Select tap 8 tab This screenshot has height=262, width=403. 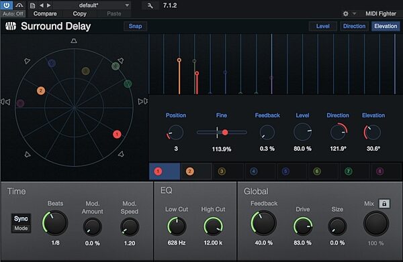(386, 171)
